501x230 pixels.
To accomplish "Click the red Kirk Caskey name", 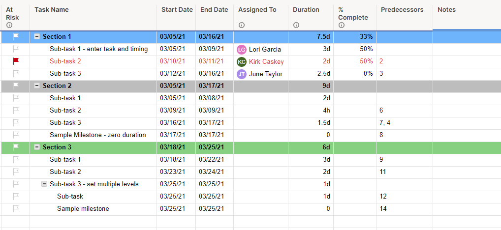I will pyautogui.click(x=266, y=61).
